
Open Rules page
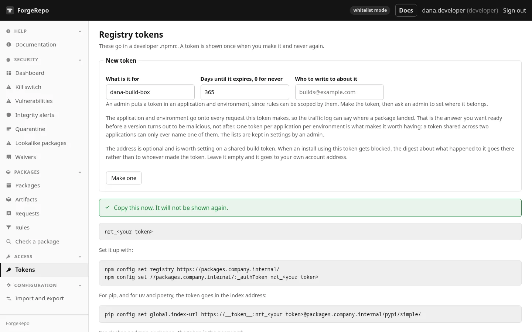click(x=44, y=228)
